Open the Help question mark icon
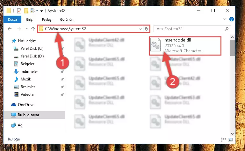This screenshot has height=151, width=245. pos(231,19)
